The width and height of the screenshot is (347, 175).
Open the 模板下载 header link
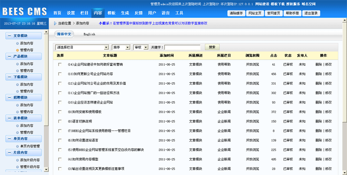[x=278, y=4]
